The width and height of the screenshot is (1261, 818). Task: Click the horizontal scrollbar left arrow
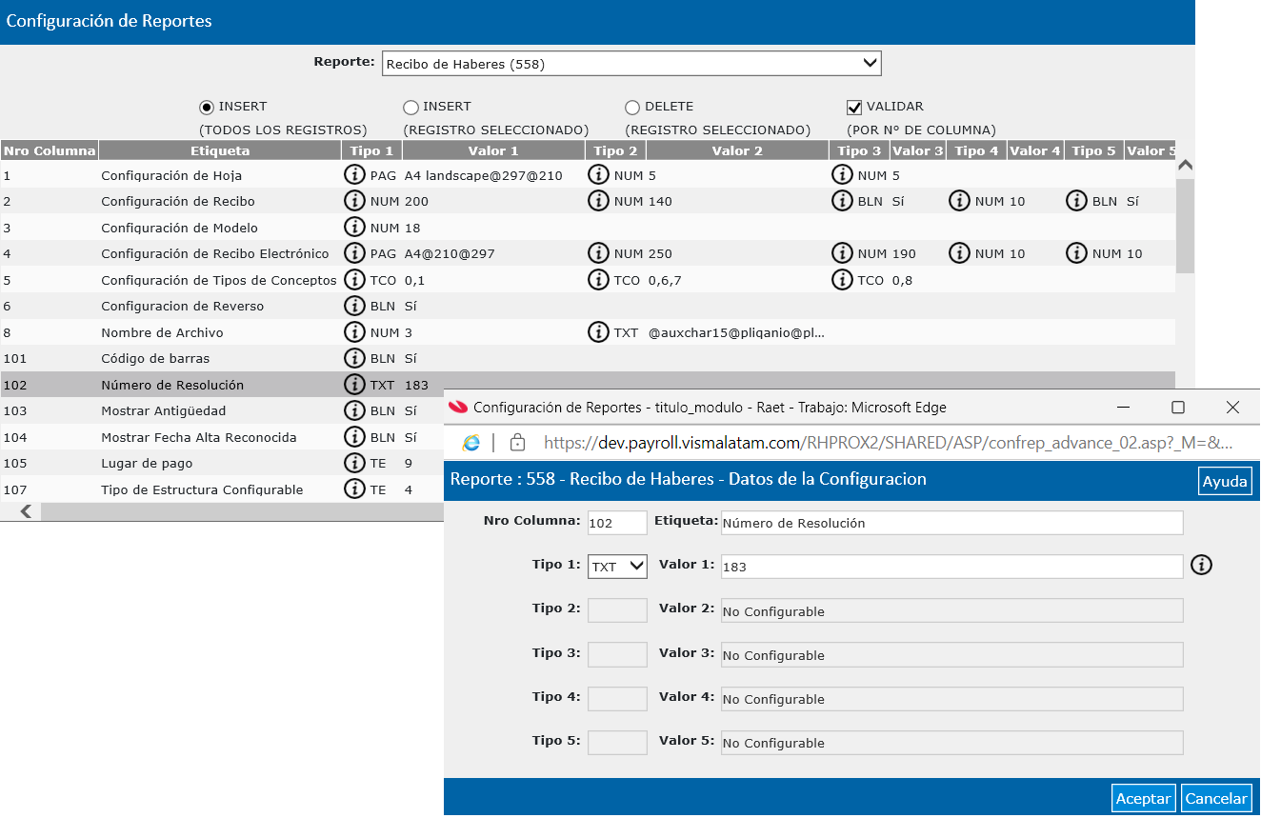pyautogui.click(x=26, y=511)
